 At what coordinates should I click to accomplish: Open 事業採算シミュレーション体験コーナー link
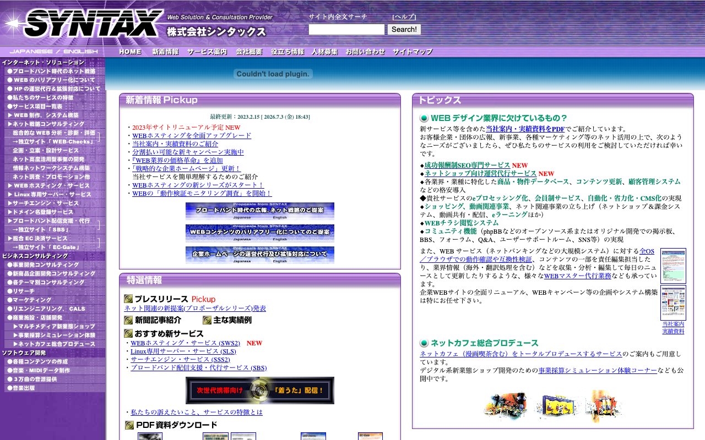598,370
